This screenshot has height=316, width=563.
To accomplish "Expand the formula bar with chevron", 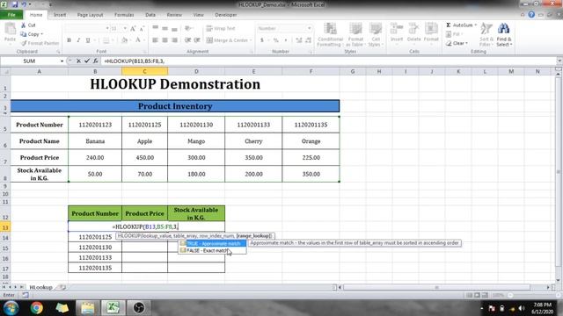I will point(559,61).
